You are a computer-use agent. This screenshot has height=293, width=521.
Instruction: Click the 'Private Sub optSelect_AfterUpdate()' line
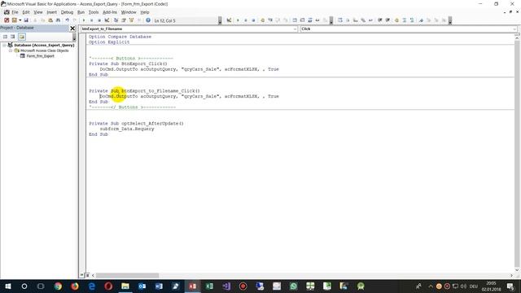[136, 123]
